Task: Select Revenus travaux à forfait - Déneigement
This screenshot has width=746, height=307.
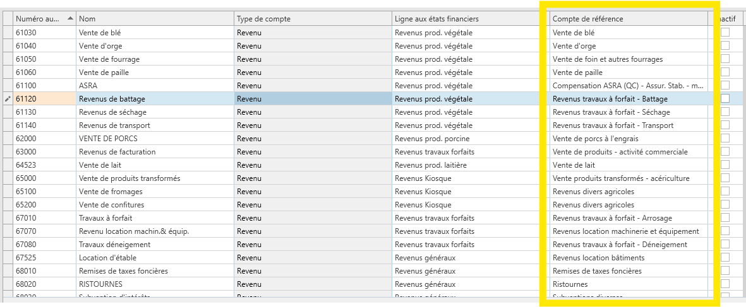Action: [x=628, y=245]
